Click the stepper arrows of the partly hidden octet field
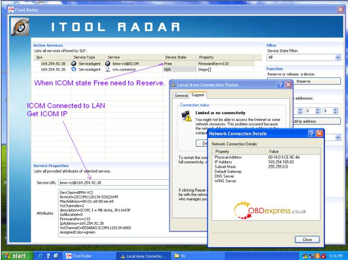This screenshot has width=348, height=260. (300, 111)
